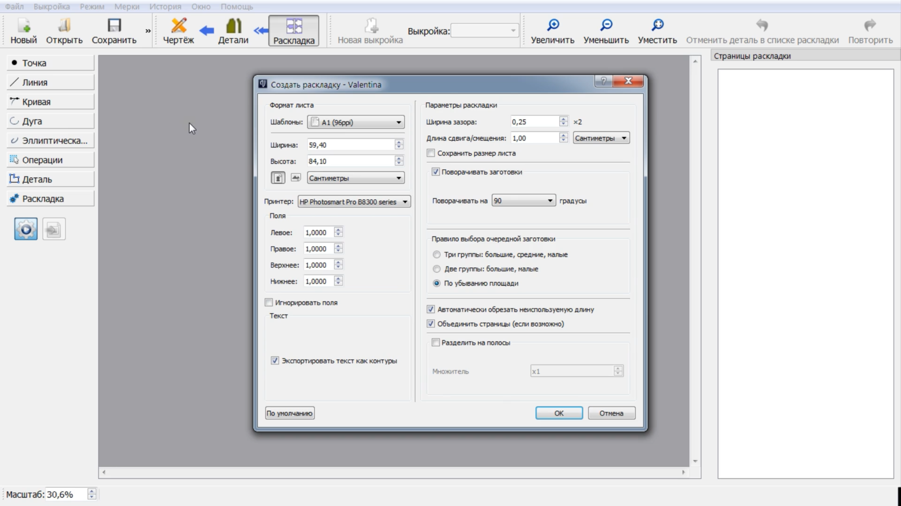
Task: Open the Режим menu
Action: coord(92,7)
